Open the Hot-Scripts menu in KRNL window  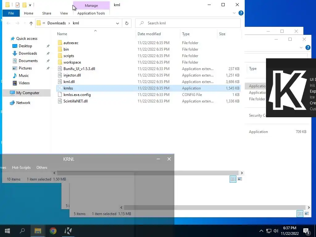(21, 168)
